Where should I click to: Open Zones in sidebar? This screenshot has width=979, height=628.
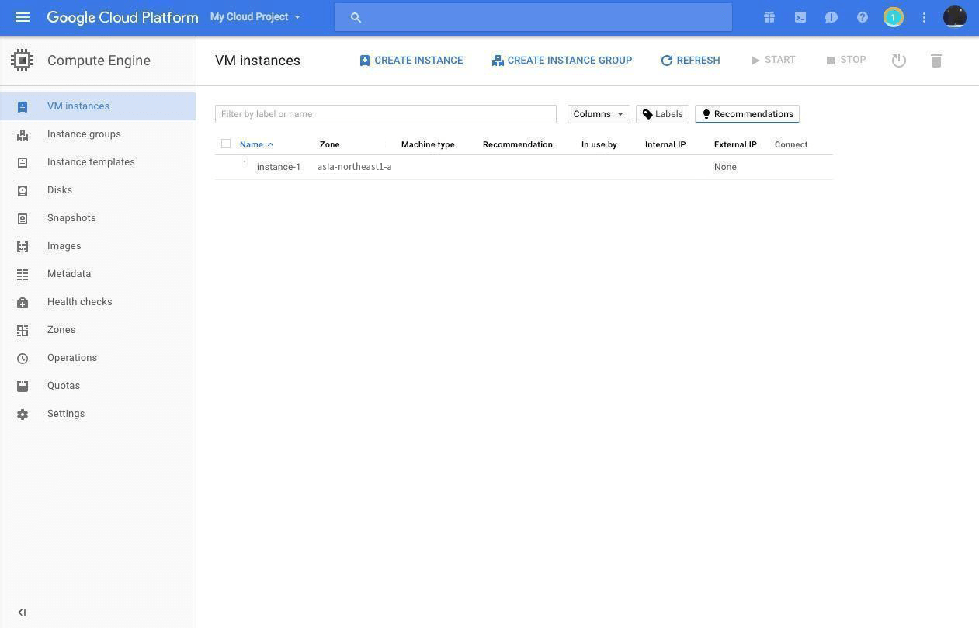coord(98,330)
